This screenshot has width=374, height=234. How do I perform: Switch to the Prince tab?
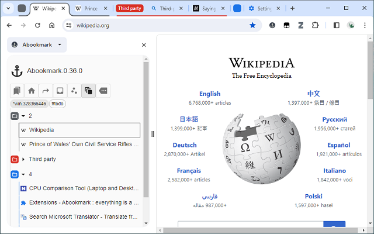click(91, 9)
